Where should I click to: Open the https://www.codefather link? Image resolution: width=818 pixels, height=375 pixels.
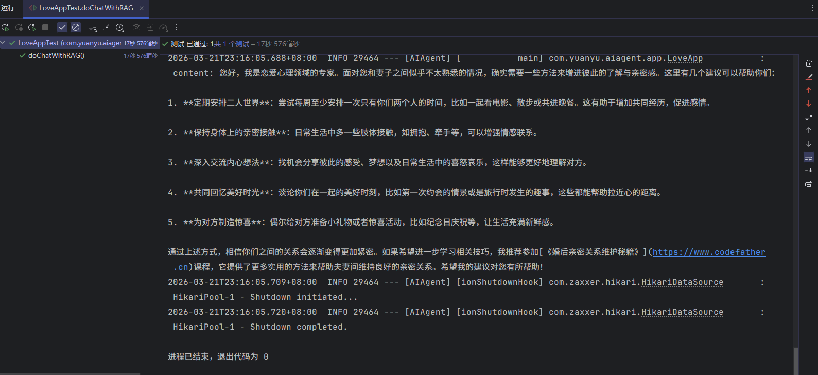pyautogui.click(x=709, y=252)
